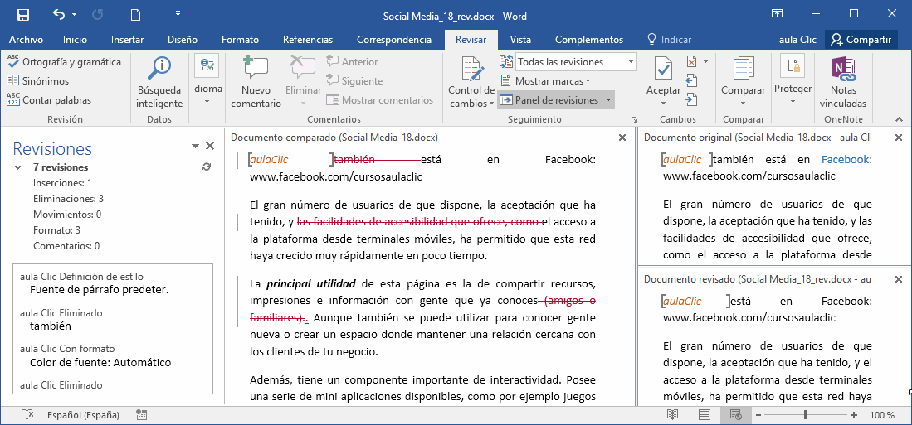
Task: Click the Compartir button
Action: [x=861, y=40]
